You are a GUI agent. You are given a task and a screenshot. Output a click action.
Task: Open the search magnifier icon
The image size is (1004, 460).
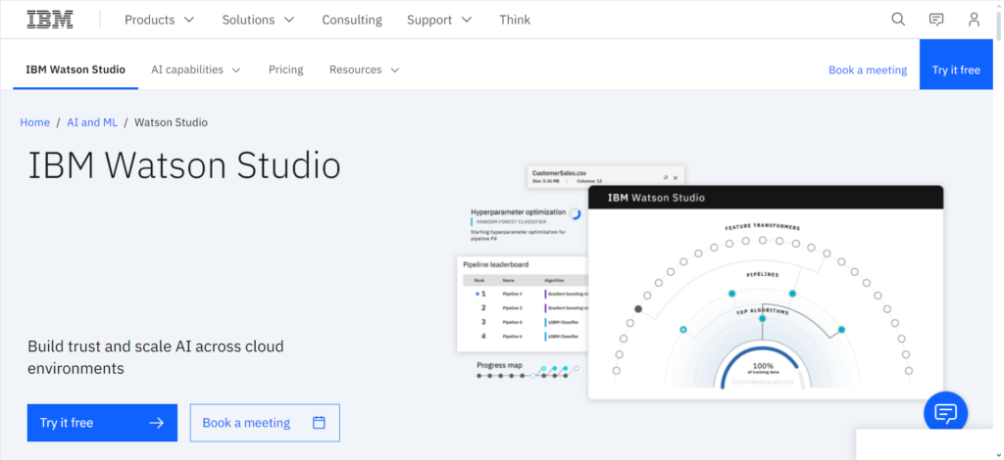(898, 20)
